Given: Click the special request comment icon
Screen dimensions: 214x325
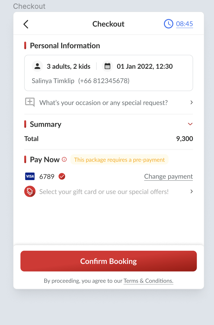Looking at the screenshot, I should pos(30,102).
